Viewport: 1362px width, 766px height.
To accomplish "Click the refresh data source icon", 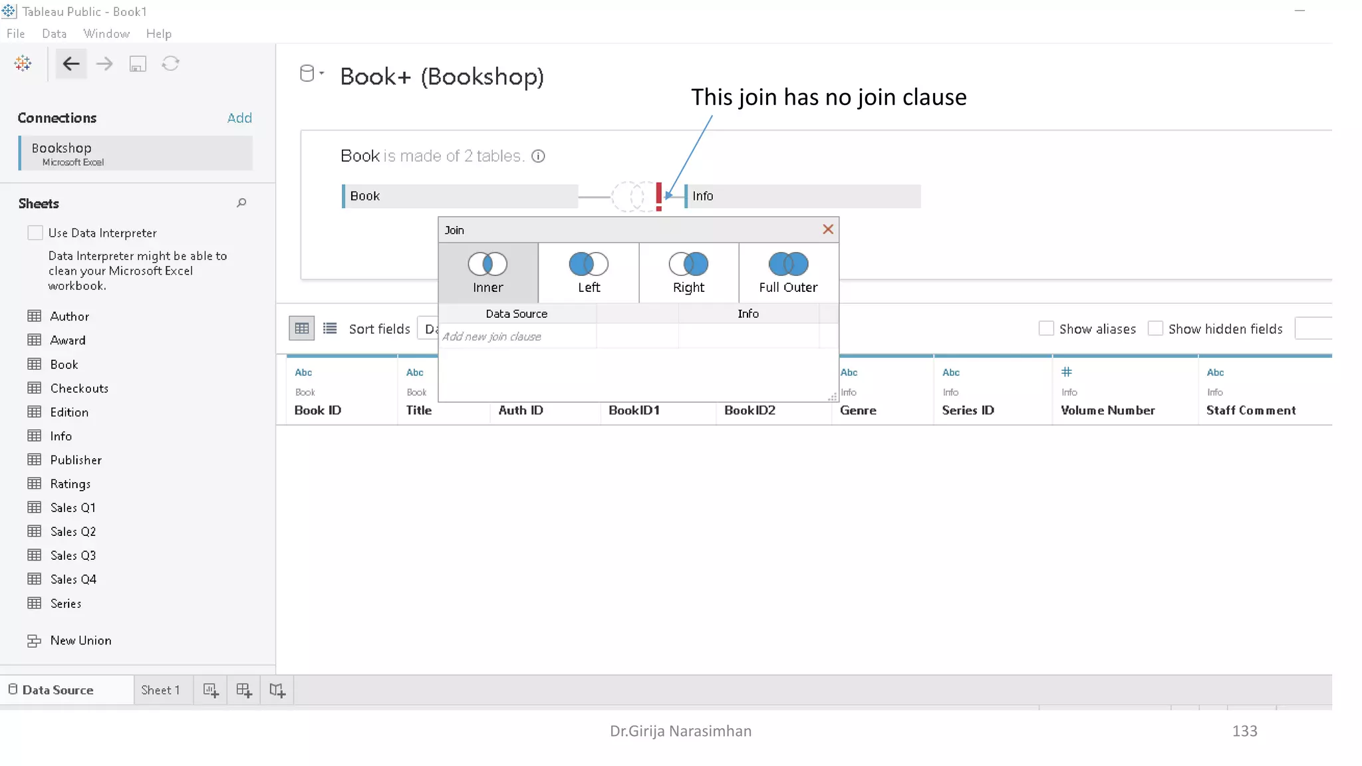I will pos(171,64).
